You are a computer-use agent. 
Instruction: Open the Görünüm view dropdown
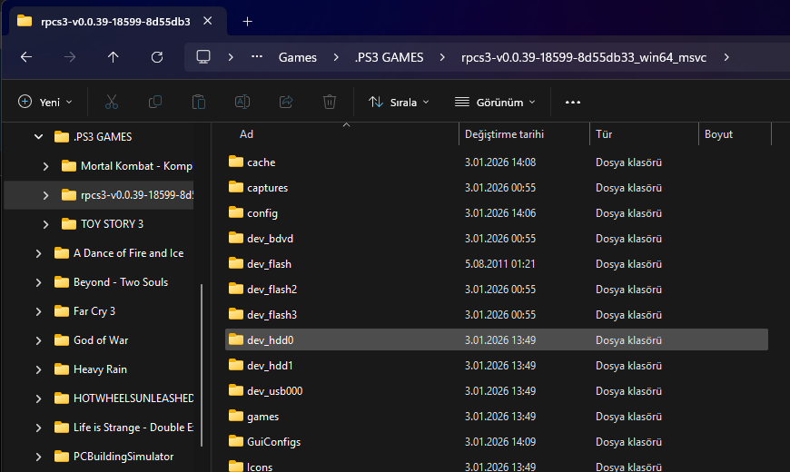495,103
